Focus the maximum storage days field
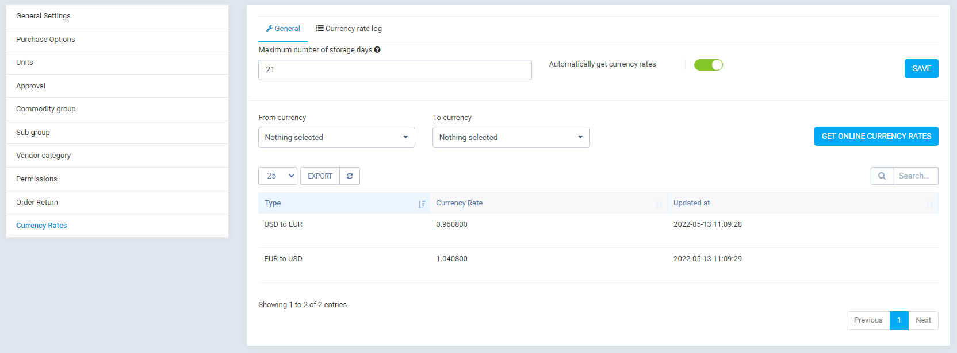The height and width of the screenshot is (353, 957). click(x=395, y=70)
